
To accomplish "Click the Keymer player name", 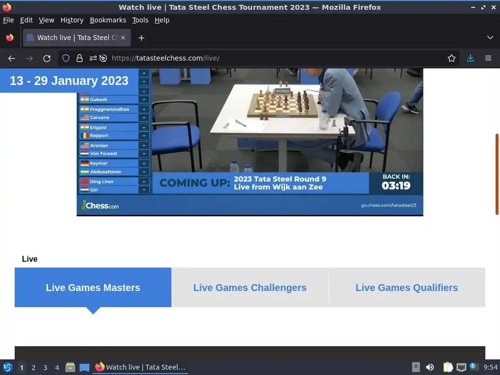I will (99, 163).
